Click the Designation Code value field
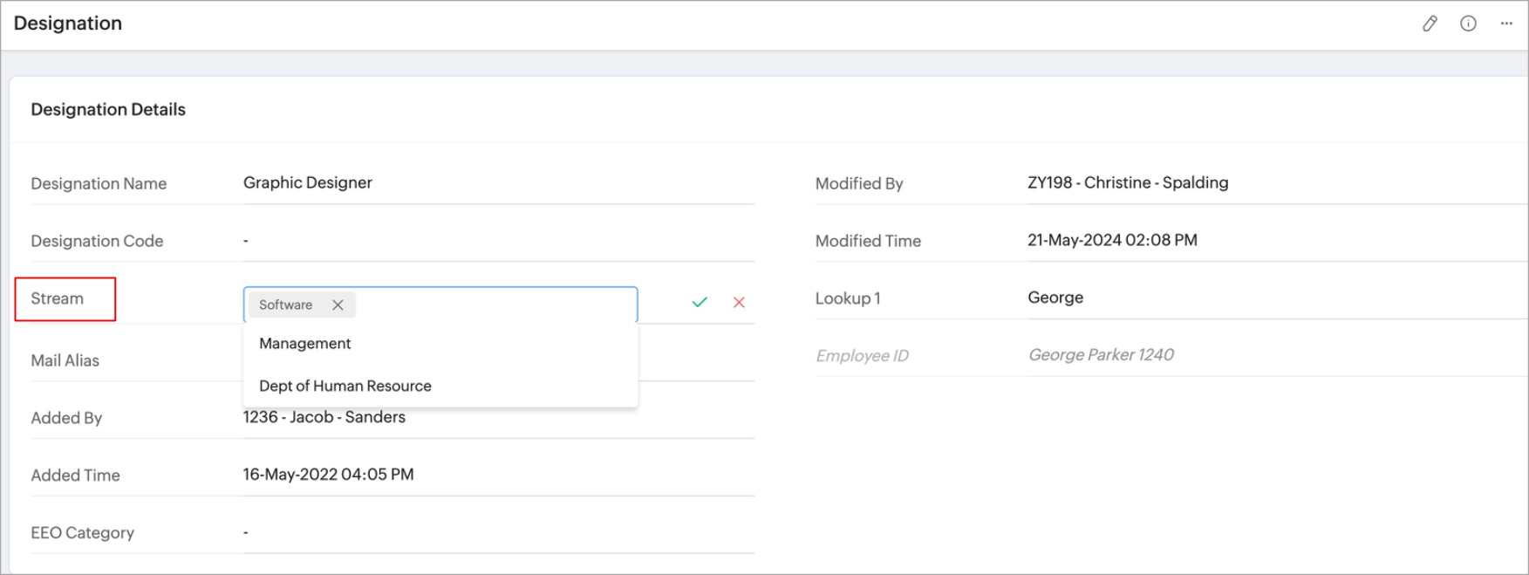 tap(246, 240)
